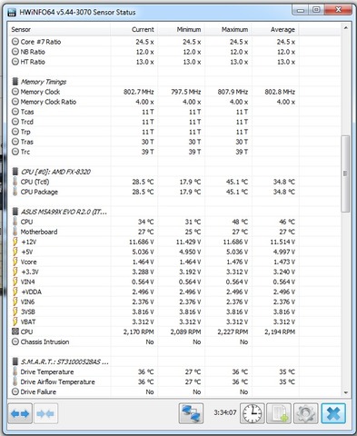Select the Trcd row
The width and height of the screenshot is (357, 436).
[174, 122]
